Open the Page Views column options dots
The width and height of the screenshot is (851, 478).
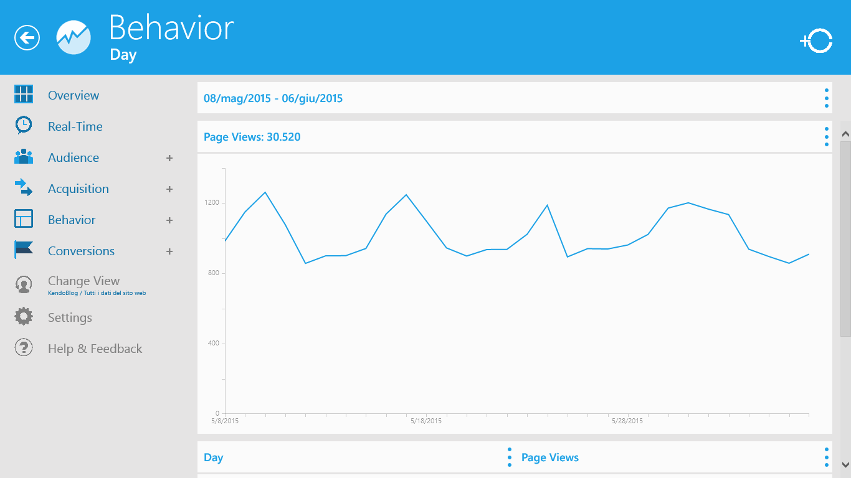(x=827, y=457)
